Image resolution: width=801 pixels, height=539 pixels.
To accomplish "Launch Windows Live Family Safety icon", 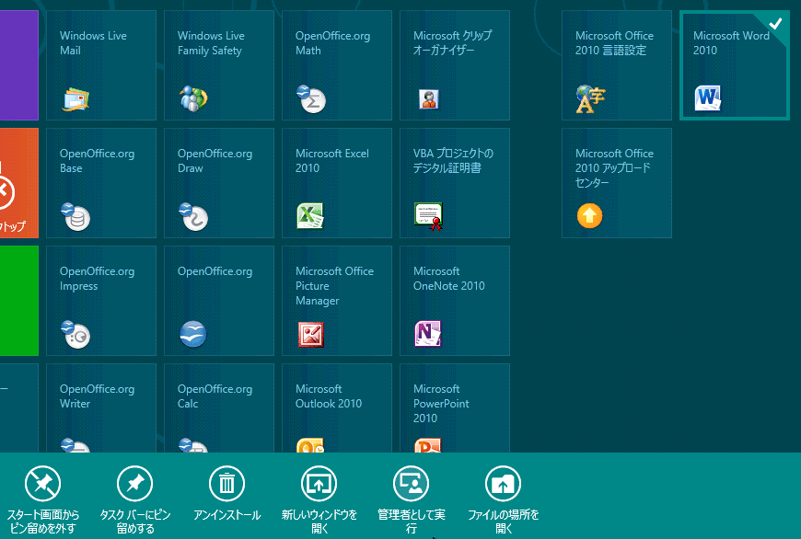I will pyautogui.click(x=193, y=98).
